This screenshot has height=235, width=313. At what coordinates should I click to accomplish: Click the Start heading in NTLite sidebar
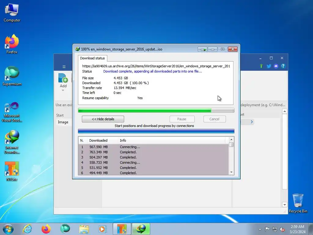pos(60,115)
